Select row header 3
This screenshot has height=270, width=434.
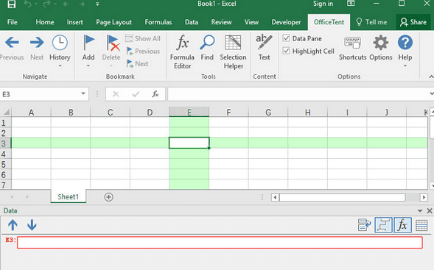5,143
